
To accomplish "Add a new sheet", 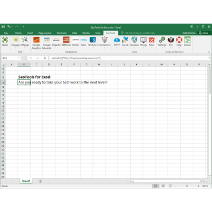I will tap(41, 181).
